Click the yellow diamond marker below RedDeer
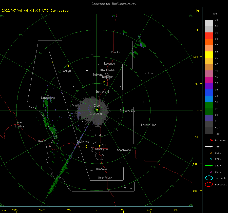 [x=104, y=82]
